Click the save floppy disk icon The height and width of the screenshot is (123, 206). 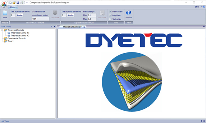(x=18, y=2)
